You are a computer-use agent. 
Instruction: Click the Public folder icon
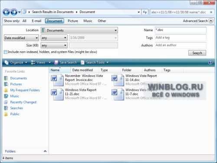pos(6,114)
